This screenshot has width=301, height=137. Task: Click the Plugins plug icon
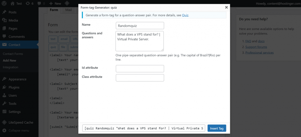[4, 87]
